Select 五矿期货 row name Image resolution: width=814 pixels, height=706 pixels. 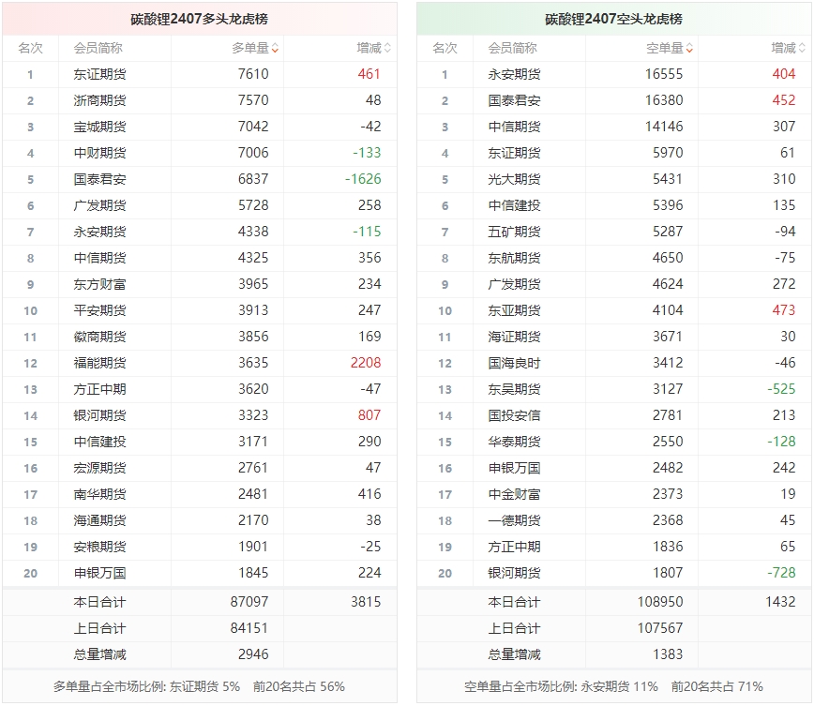[514, 232]
